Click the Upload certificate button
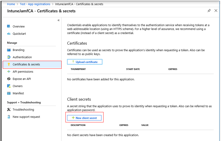This screenshot has height=141, width=221. pos(85,62)
